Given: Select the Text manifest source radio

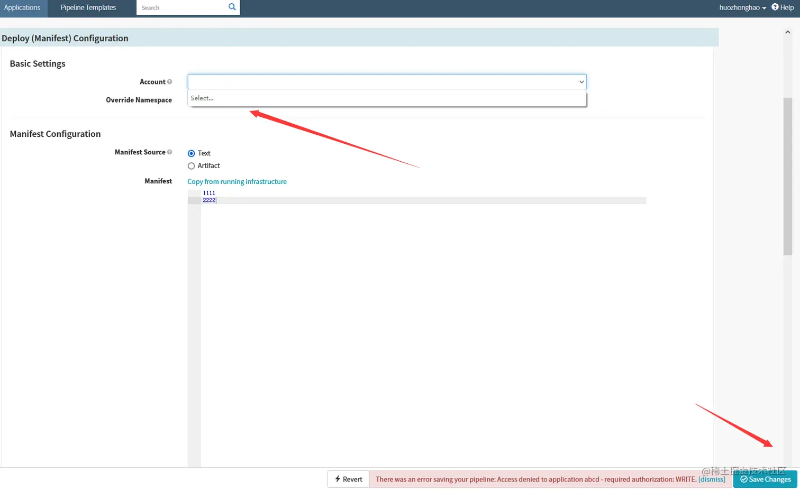Looking at the screenshot, I should [191, 153].
